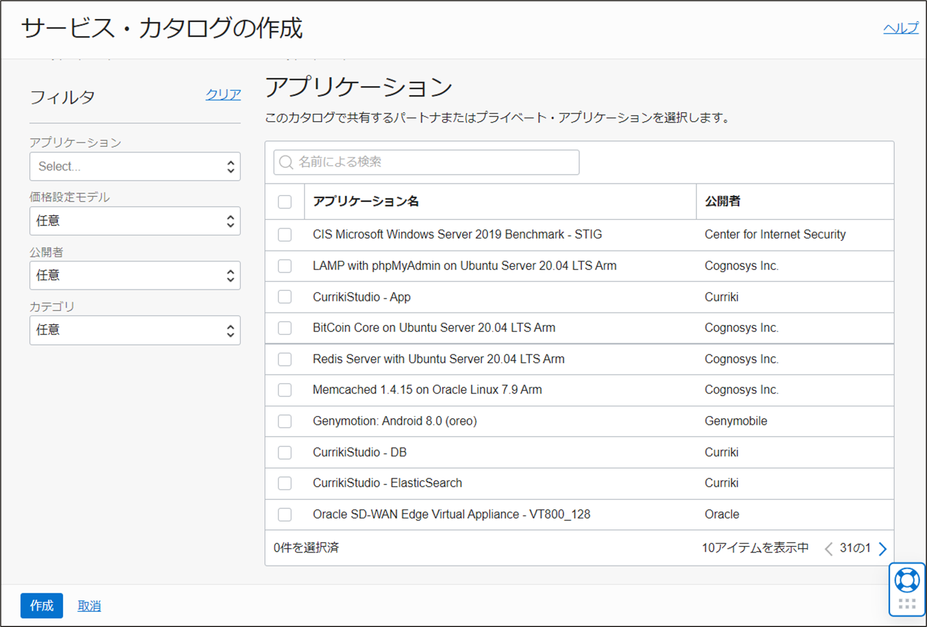This screenshot has width=927, height=627.
Task: Tick the Memcached 1.4.15 on Oracle Linux checkbox
Action: point(285,390)
